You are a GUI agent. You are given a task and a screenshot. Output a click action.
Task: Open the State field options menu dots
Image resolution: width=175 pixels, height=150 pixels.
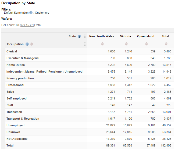coord(85,36)
